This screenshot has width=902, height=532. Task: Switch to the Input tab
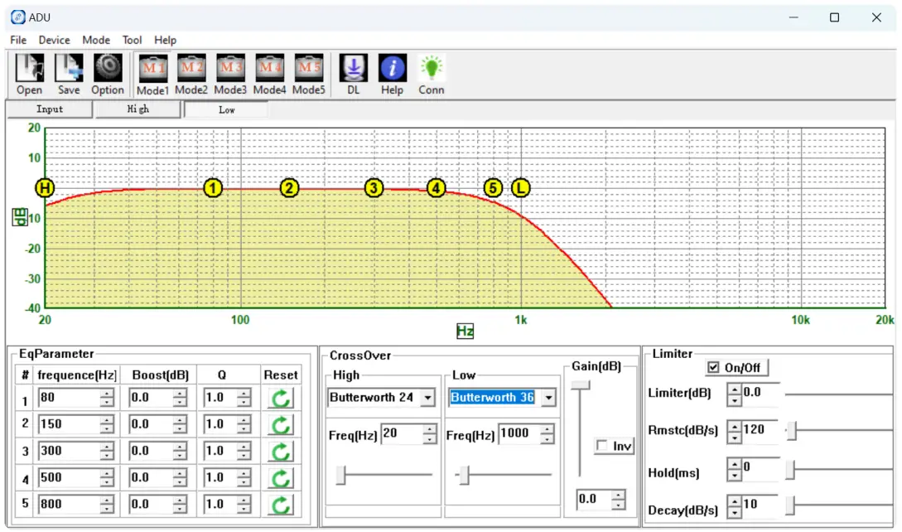tap(49, 109)
